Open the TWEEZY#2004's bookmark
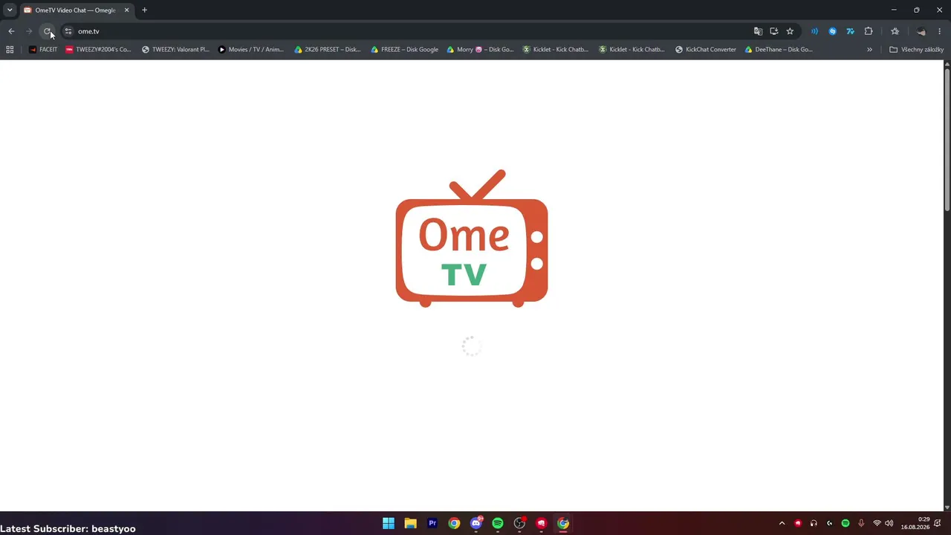The image size is (951, 535). click(x=98, y=50)
